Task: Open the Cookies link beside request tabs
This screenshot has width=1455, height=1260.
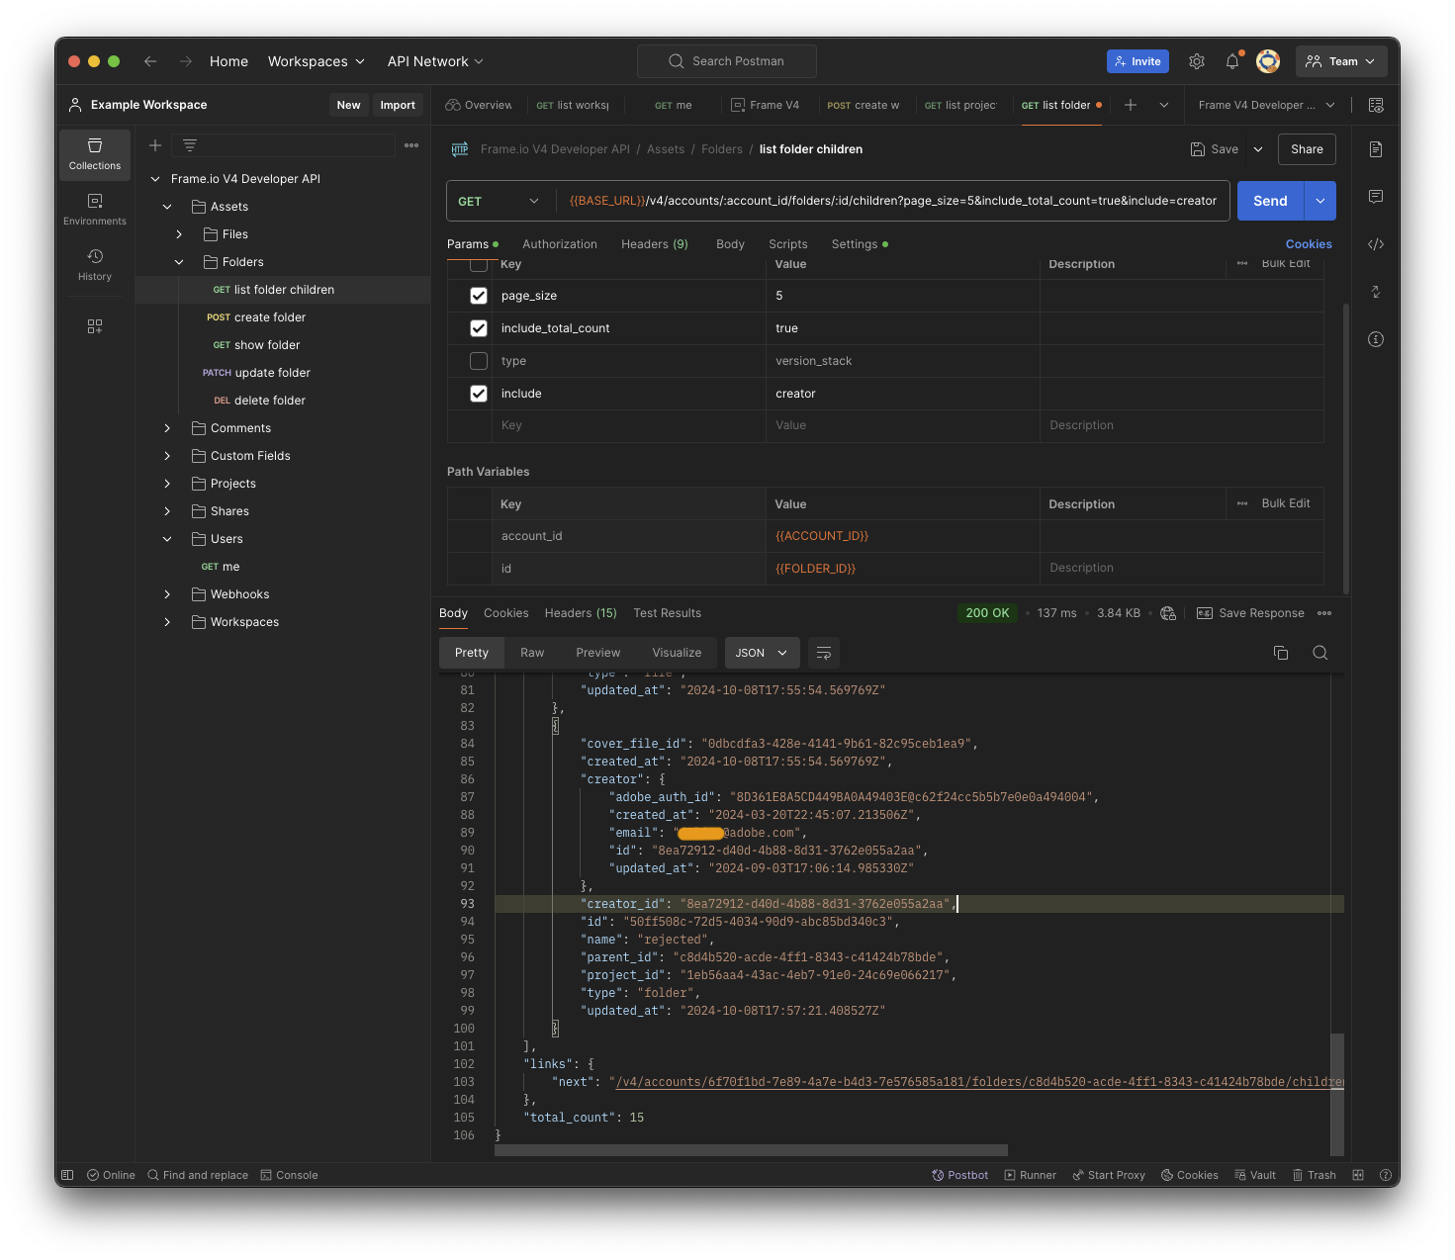Action: [1308, 244]
